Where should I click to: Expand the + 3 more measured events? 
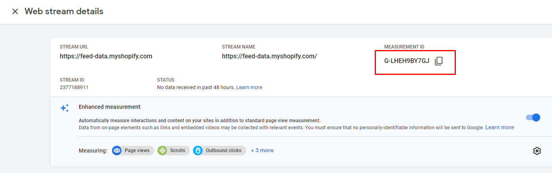(x=262, y=151)
